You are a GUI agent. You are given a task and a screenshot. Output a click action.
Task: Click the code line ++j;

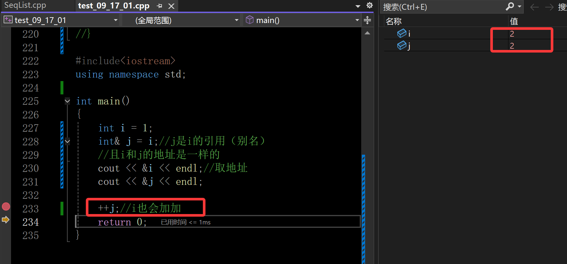(139, 208)
